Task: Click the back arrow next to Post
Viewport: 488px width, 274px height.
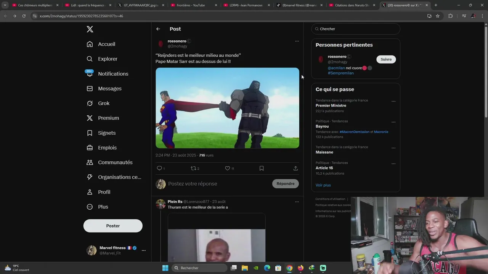Action: [x=158, y=29]
